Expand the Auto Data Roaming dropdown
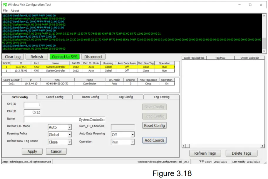 [x=133, y=135]
